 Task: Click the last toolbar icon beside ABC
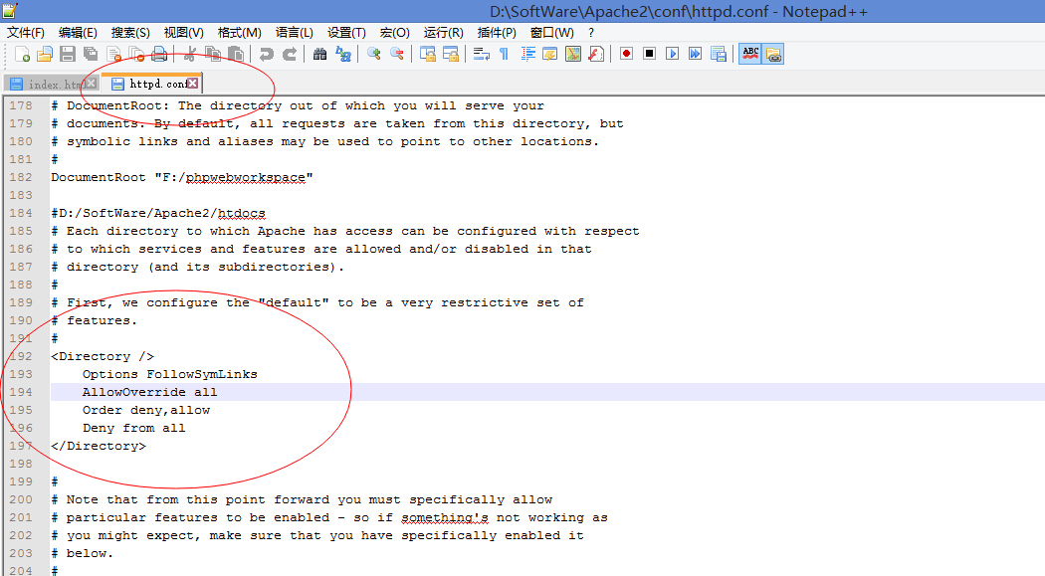(x=773, y=54)
